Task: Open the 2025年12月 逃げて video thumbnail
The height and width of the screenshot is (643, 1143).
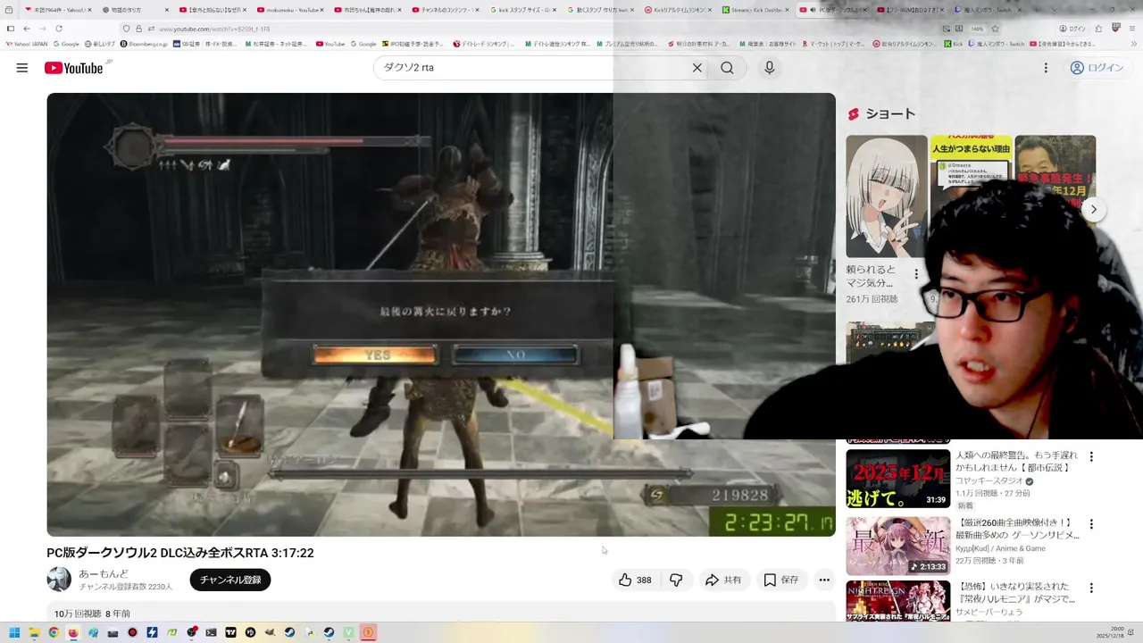Action: pos(898,479)
